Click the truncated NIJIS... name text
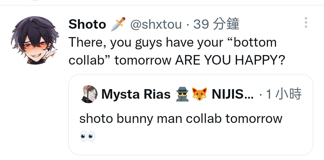Viewport: 324px width, 160px height. [x=233, y=94]
